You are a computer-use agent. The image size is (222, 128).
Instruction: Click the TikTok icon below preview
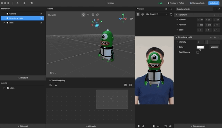coord(143,126)
